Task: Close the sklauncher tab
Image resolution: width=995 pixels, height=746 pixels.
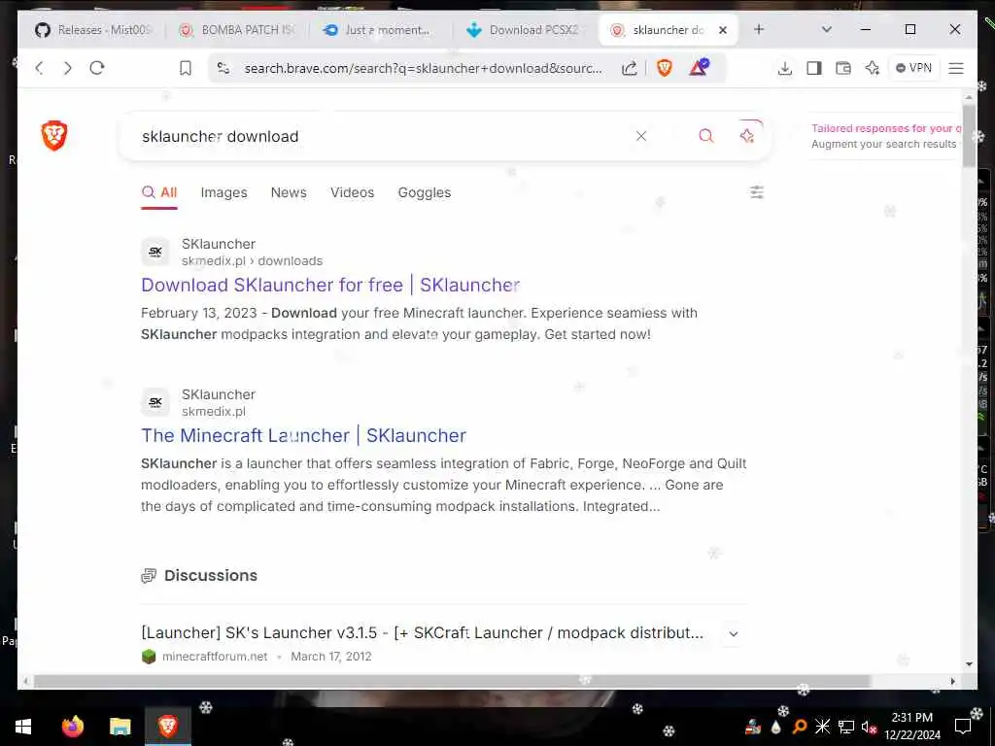Action: (x=723, y=30)
